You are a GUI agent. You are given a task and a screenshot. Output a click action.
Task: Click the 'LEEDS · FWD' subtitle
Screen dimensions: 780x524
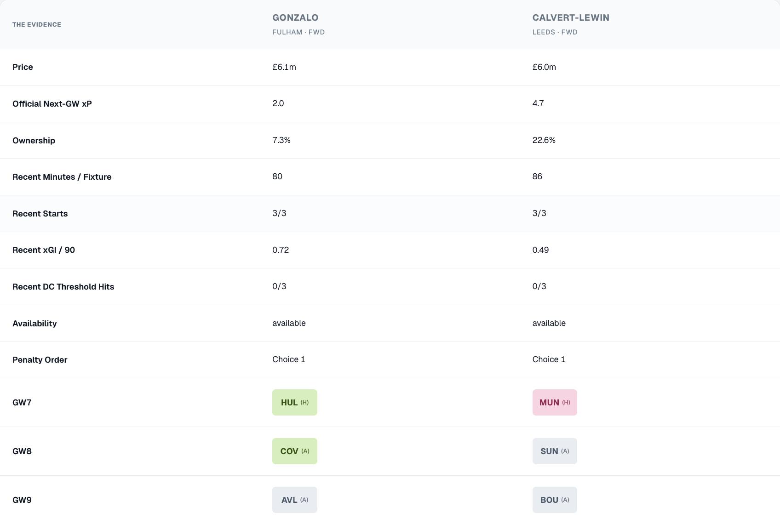(x=555, y=32)
